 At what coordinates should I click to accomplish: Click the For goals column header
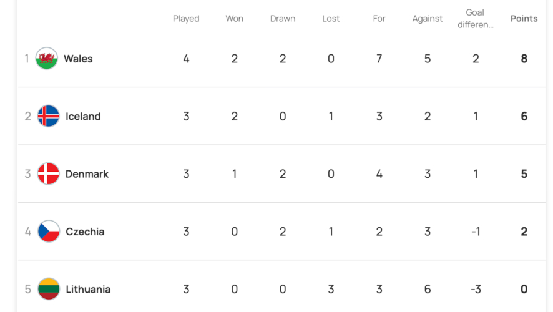pos(379,19)
